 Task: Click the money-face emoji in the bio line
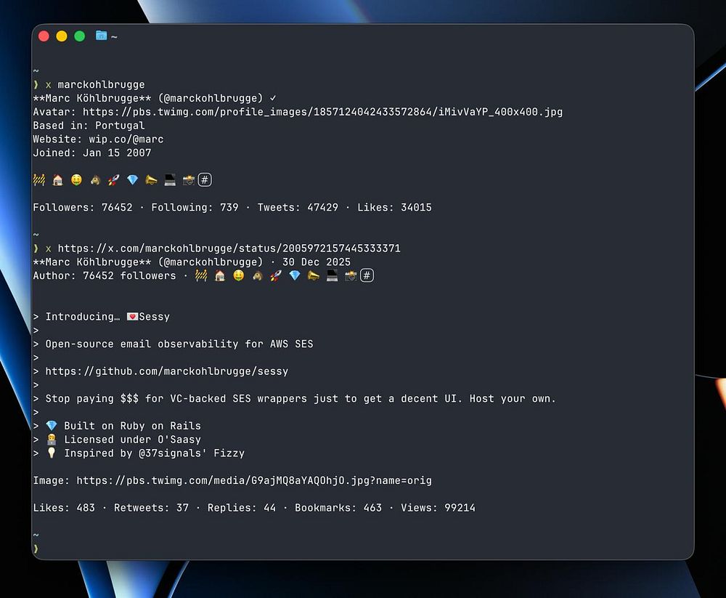76,180
